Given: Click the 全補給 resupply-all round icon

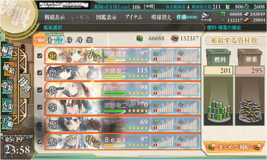Looking at the screenshot, I should [x=39, y=40].
